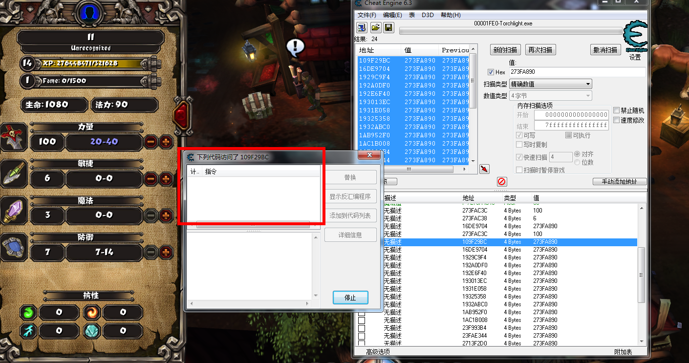This screenshot has height=363, width=689.
Task: Open the 文件(F) menu
Action: pyautogui.click(x=366, y=15)
